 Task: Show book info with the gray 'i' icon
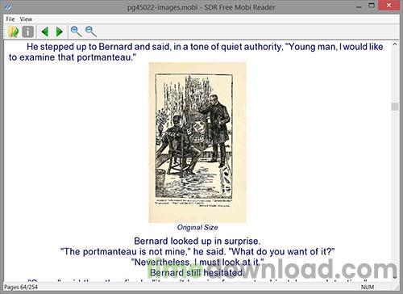tap(27, 31)
